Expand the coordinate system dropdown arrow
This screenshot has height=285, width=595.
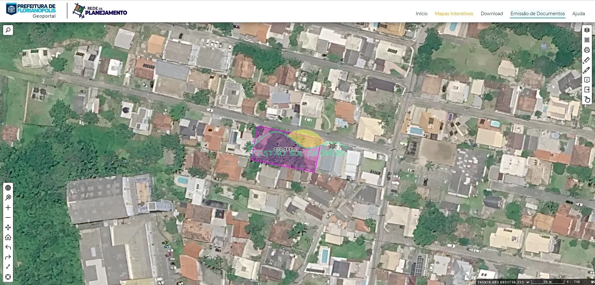click(x=527, y=282)
